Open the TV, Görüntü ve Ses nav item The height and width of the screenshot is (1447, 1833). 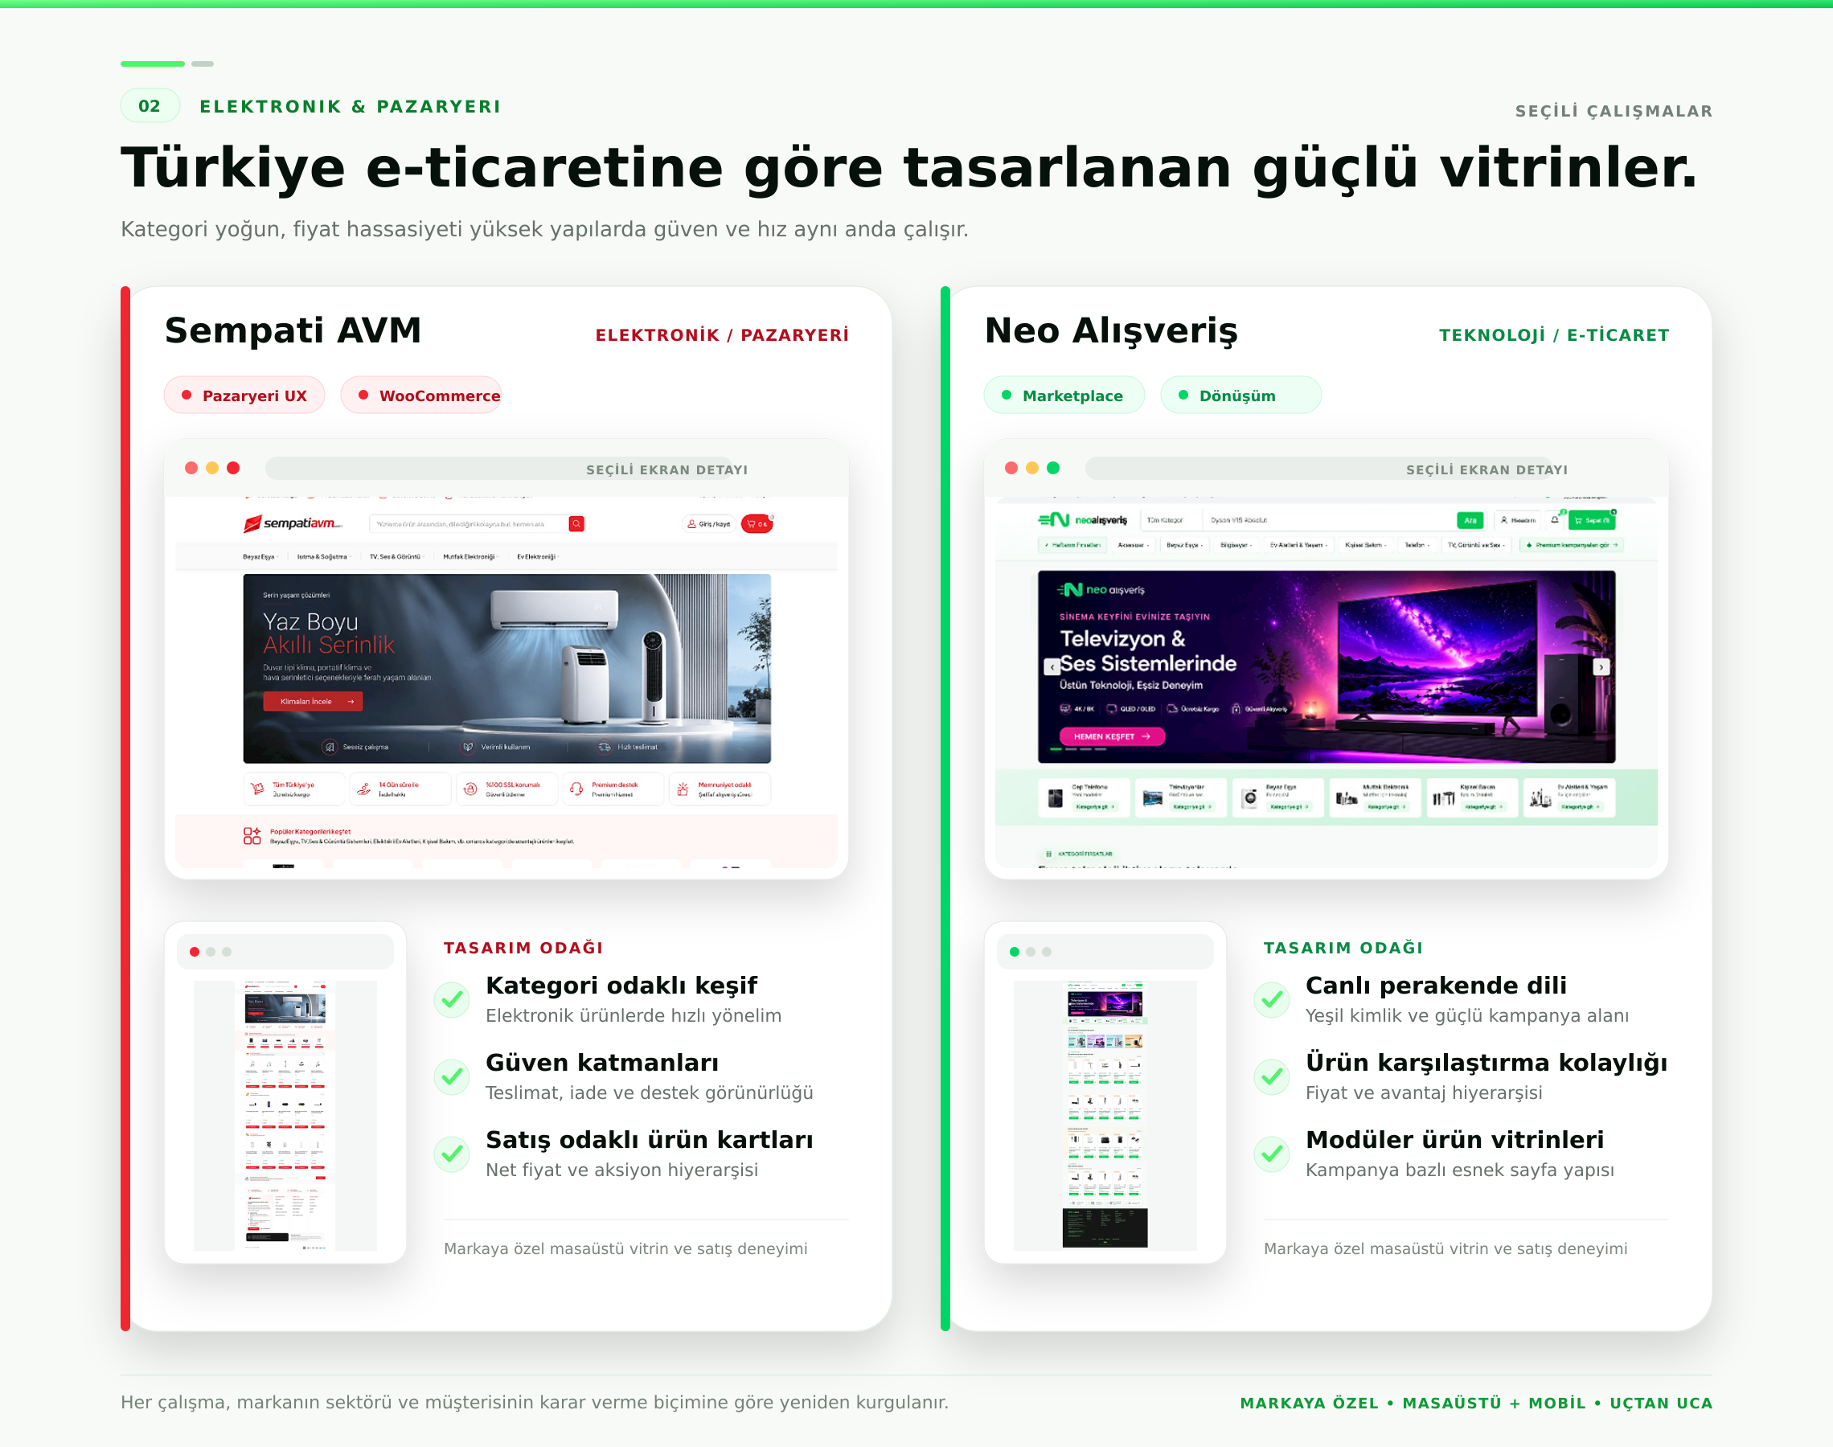1476,545
